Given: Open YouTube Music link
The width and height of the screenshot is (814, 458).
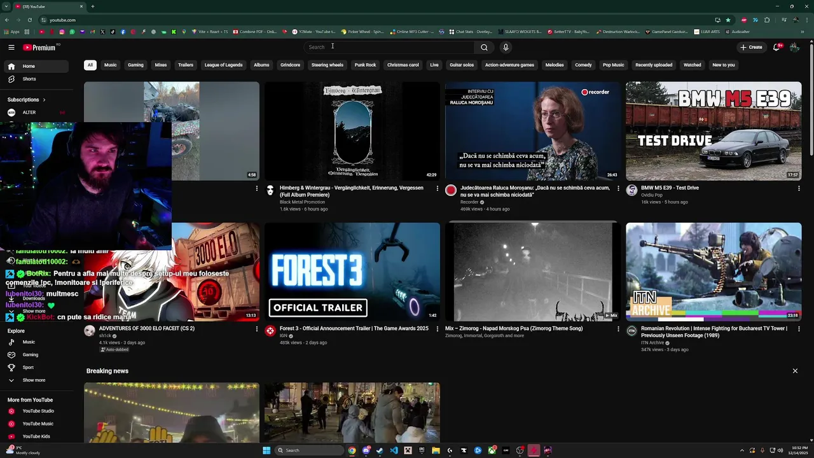Looking at the screenshot, I should pyautogui.click(x=36, y=424).
